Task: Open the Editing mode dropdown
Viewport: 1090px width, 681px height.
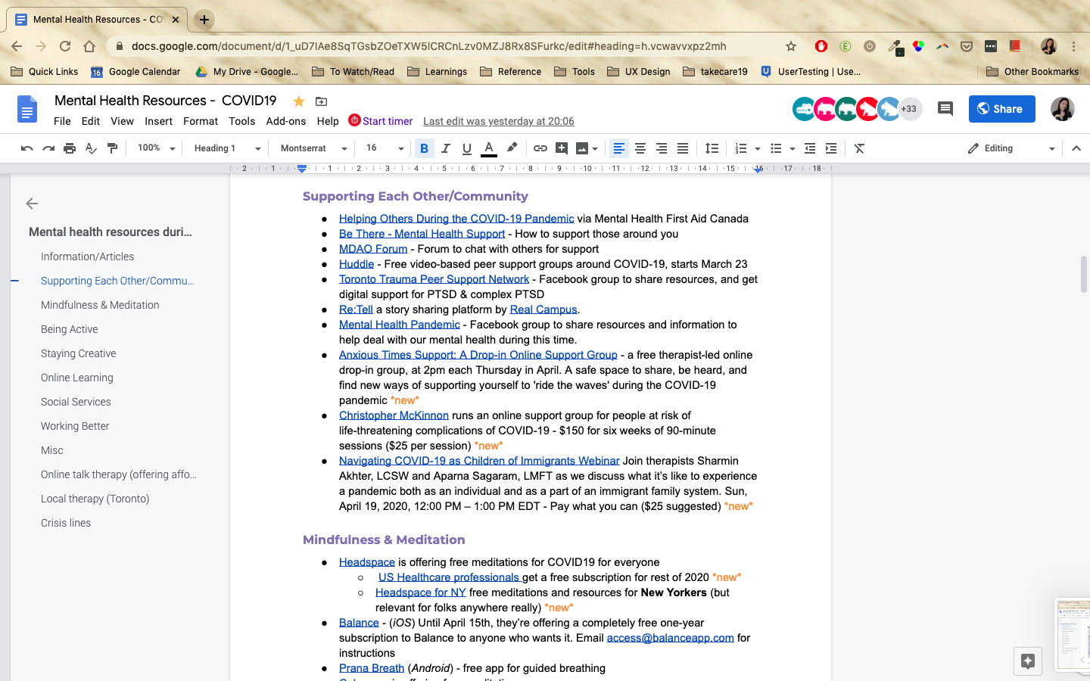Action: 1011,148
